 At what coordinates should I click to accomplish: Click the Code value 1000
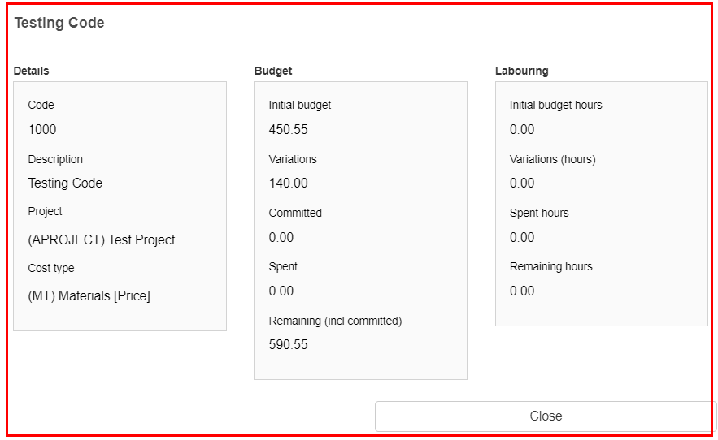pyautogui.click(x=42, y=129)
